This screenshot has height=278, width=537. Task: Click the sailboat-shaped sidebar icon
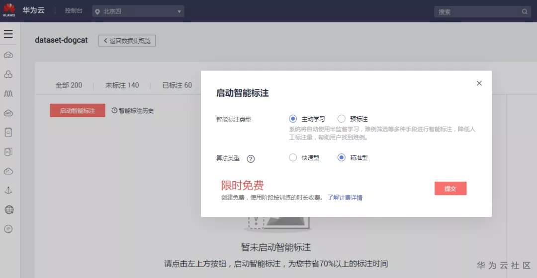8,191
